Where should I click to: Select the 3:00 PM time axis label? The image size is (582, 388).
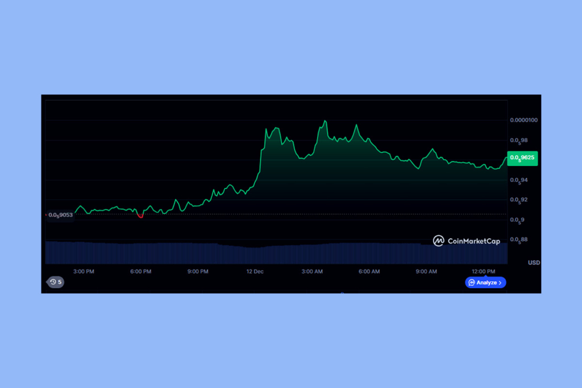click(83, 272)
